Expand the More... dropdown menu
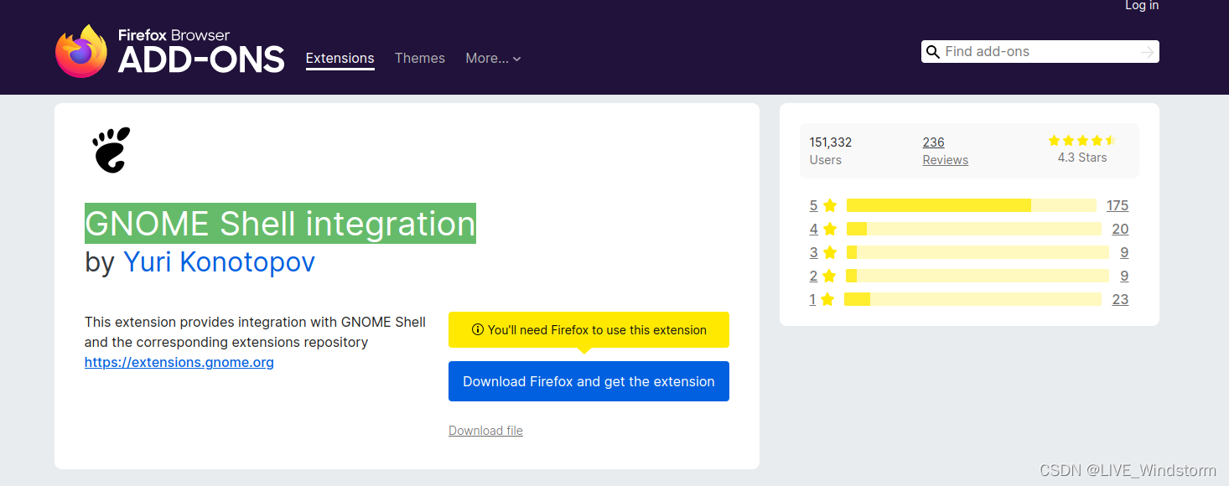 coord(493,58)
